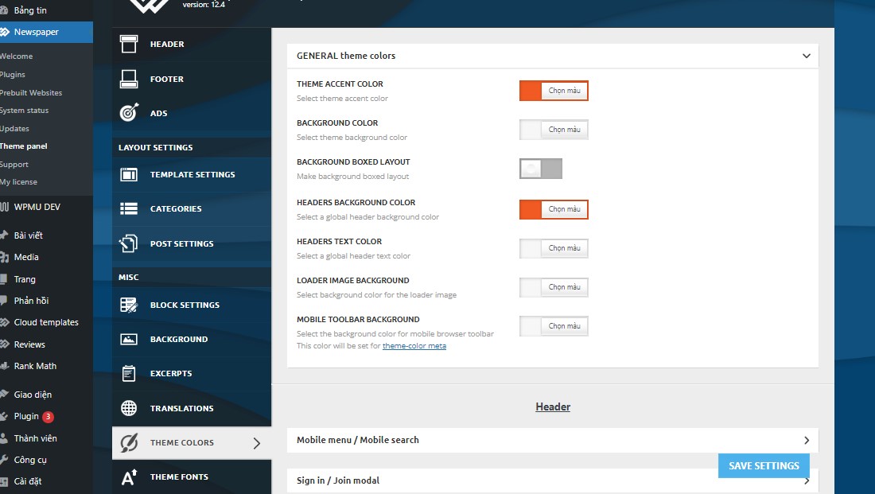Click Chọn màu for Theme Accent Color
The image size is (875, 494).
[x=564, y=91]
